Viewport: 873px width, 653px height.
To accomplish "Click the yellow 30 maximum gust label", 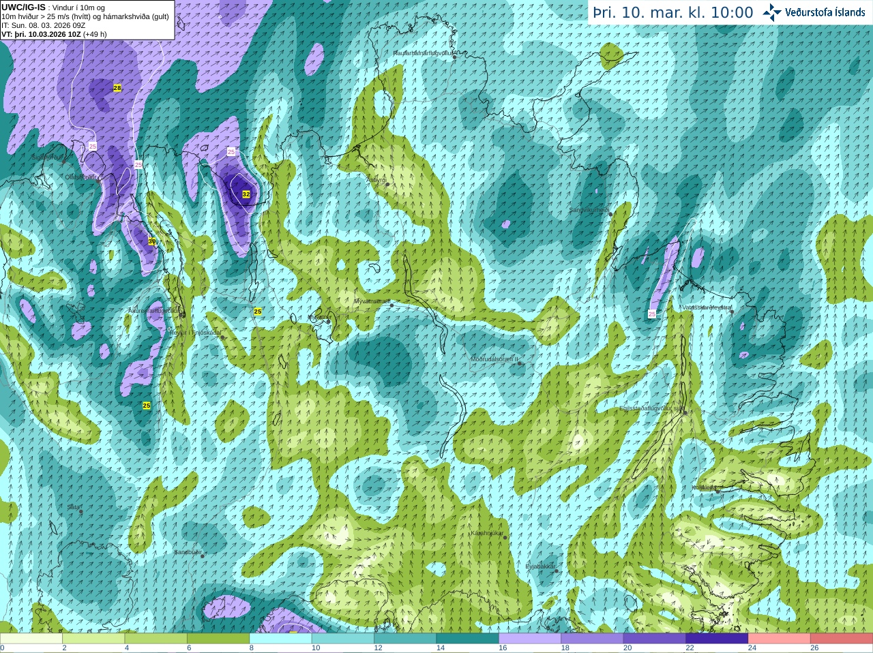I will tap(152, 241).
